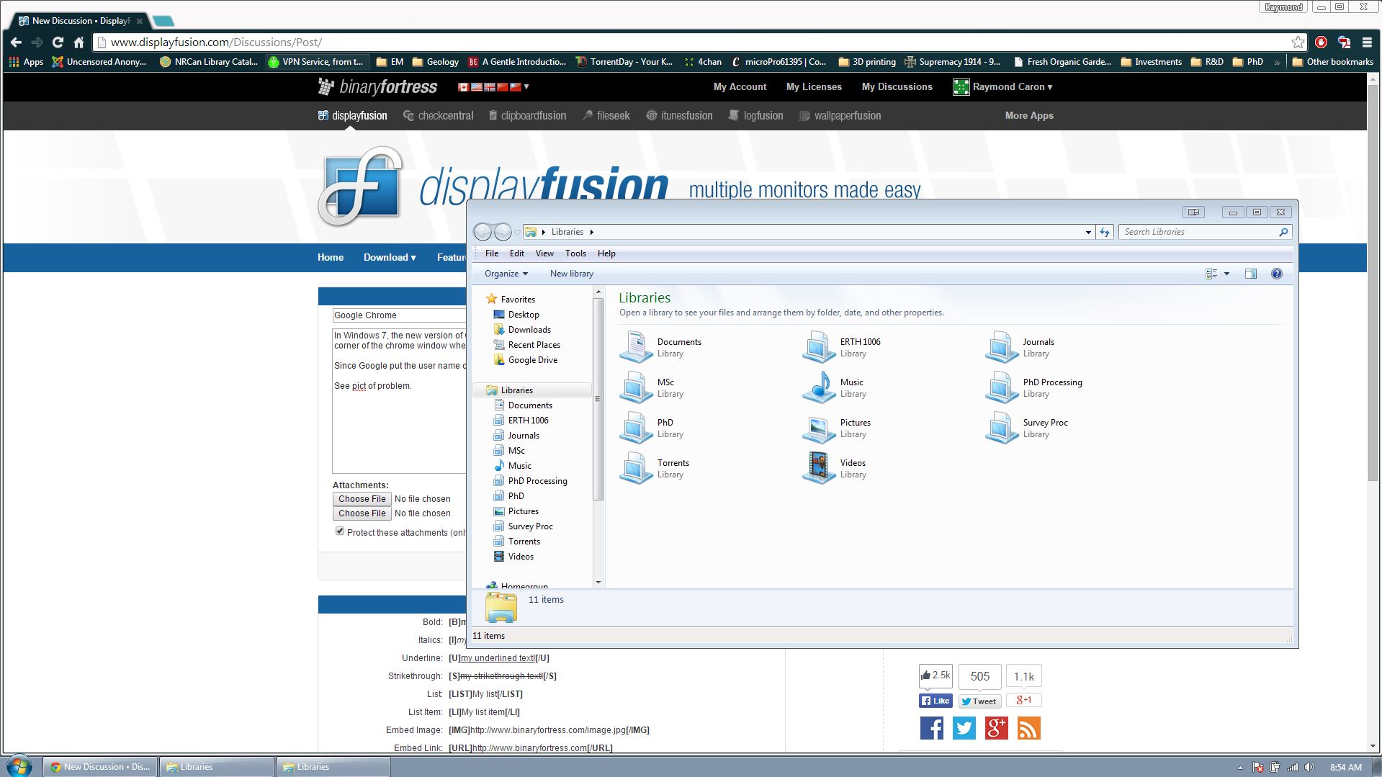Click the Chrome reload page icon
The height and width of the screenshot is (777, 1382).
58,42
